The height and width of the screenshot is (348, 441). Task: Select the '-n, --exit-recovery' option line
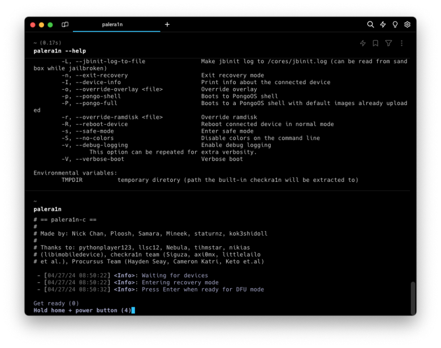[163, 75]
